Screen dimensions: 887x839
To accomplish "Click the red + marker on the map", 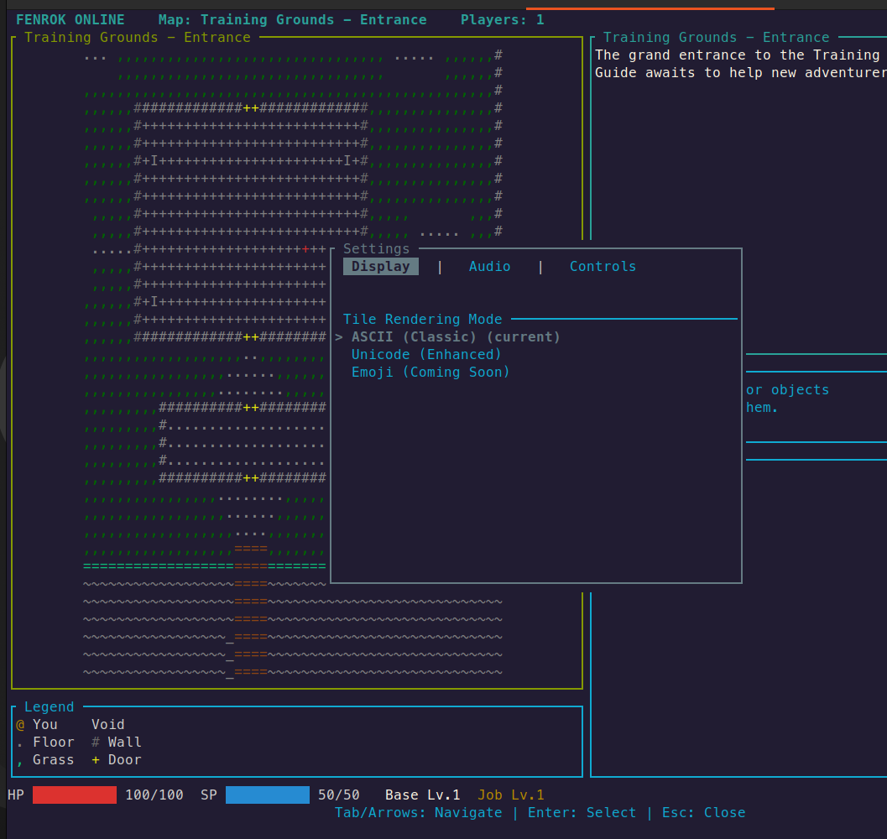I will tap(306, 249).
